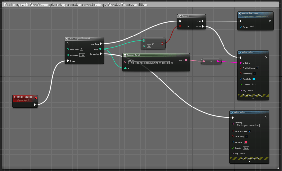Viewport: 282px width, 171px height.
Task: Click the Greater Than node's 20 value field
Action: click(149, 46)
